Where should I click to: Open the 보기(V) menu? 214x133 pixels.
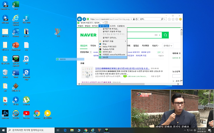(x=95, y=26)
